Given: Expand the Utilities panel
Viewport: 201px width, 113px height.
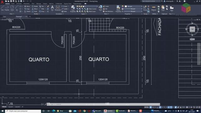Looking at the screenshot, I should click(x=155, y=14).
